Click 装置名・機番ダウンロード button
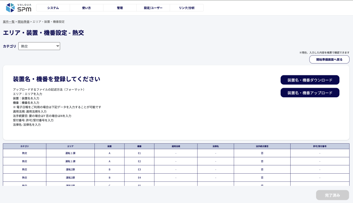353x203 pixels. [x=310, y=80]
